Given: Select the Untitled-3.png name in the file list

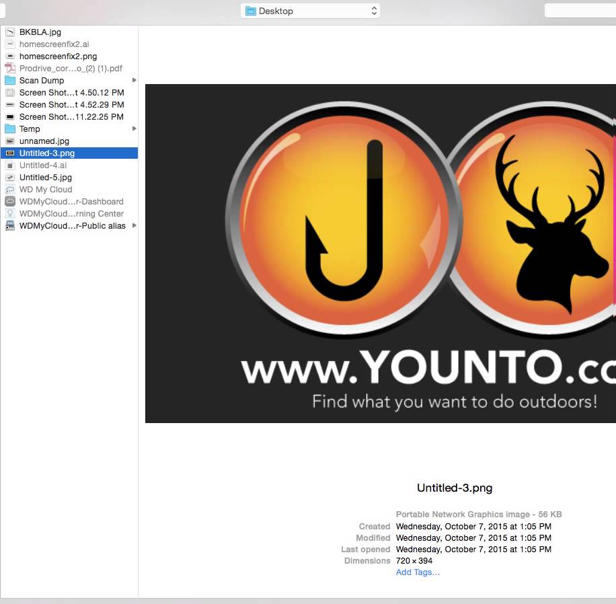Looking at the screenshot, I should point(47,153).
